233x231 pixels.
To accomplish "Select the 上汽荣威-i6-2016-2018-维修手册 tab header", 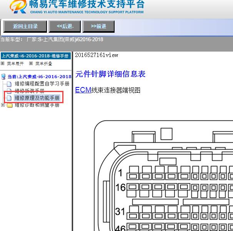I will click(35, 56).
